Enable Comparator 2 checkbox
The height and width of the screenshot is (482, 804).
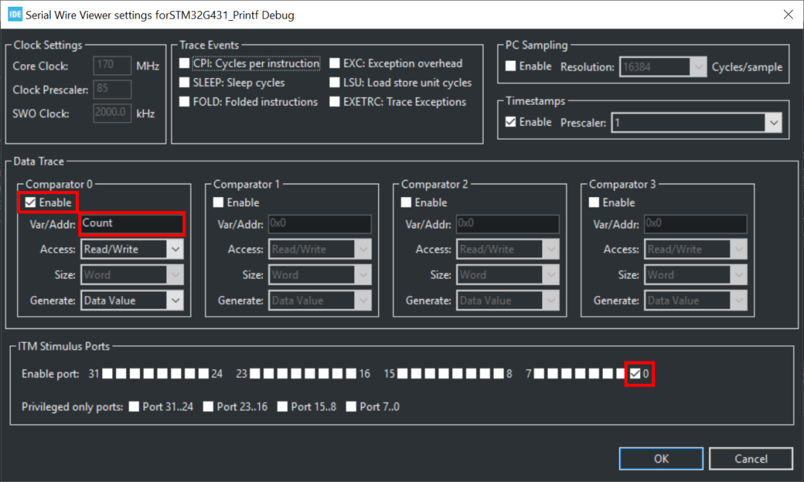coord(406,202)
